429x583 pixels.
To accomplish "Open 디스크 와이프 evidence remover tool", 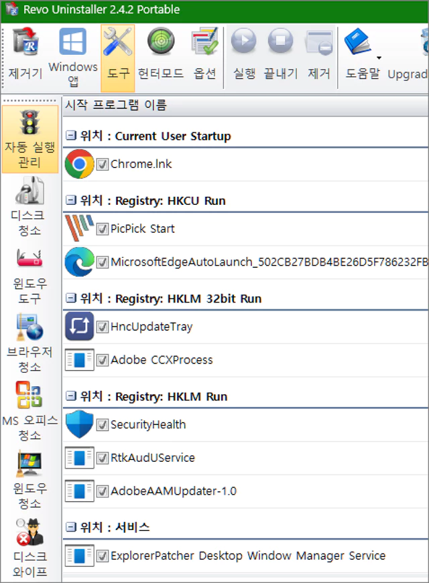I will tap(29, 548).
